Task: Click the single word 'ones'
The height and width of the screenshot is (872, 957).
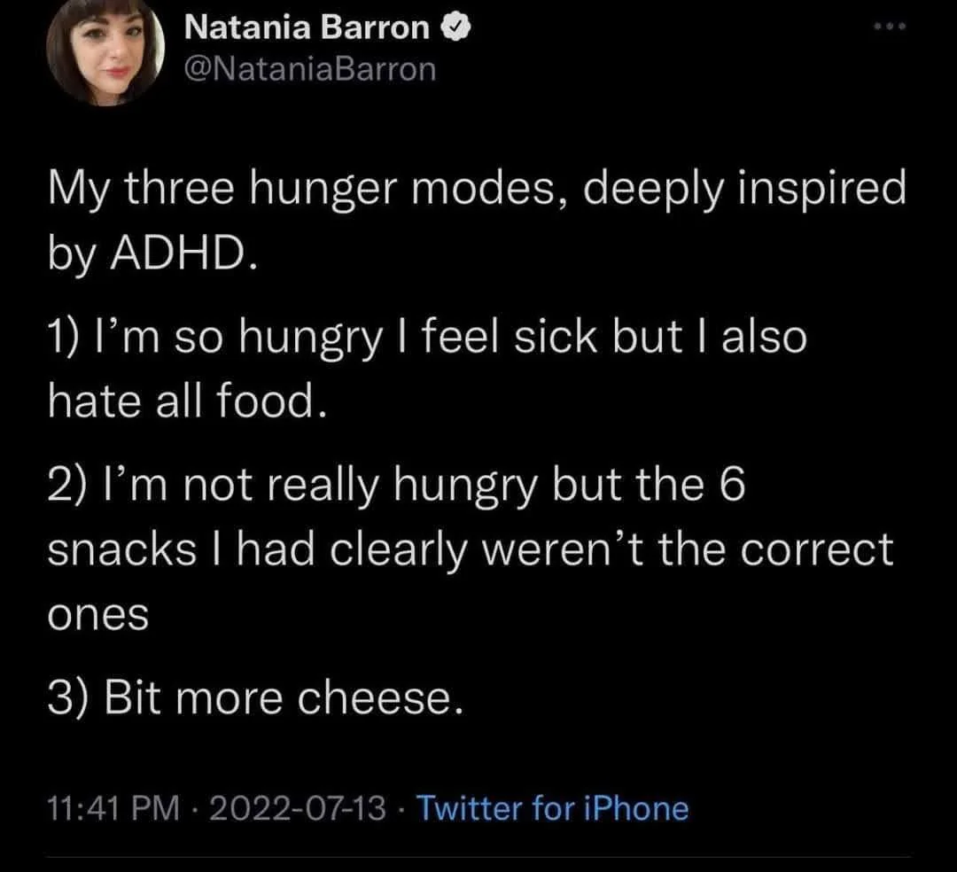Action: [x=97, y=615]
